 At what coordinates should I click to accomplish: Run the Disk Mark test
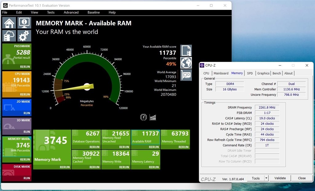tap(27, 178)
